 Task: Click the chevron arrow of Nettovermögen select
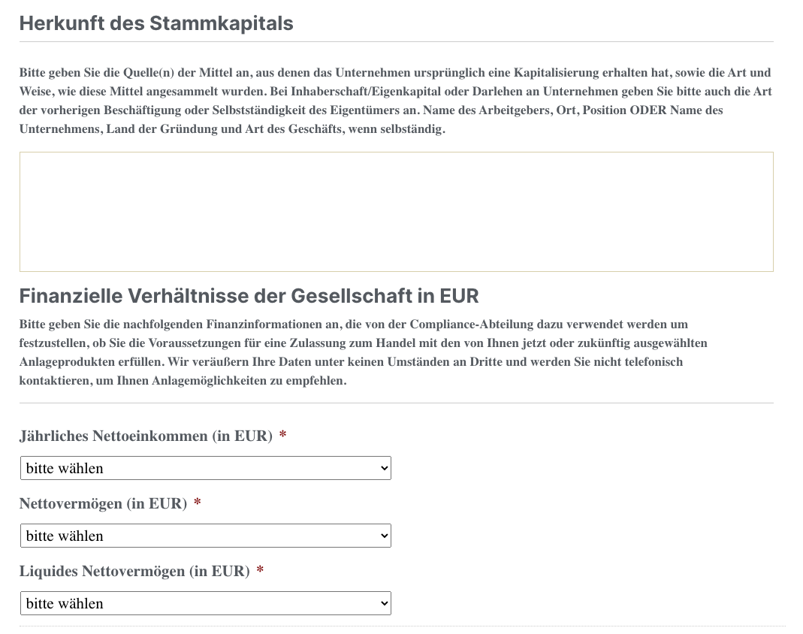click(x=384, y=536)
